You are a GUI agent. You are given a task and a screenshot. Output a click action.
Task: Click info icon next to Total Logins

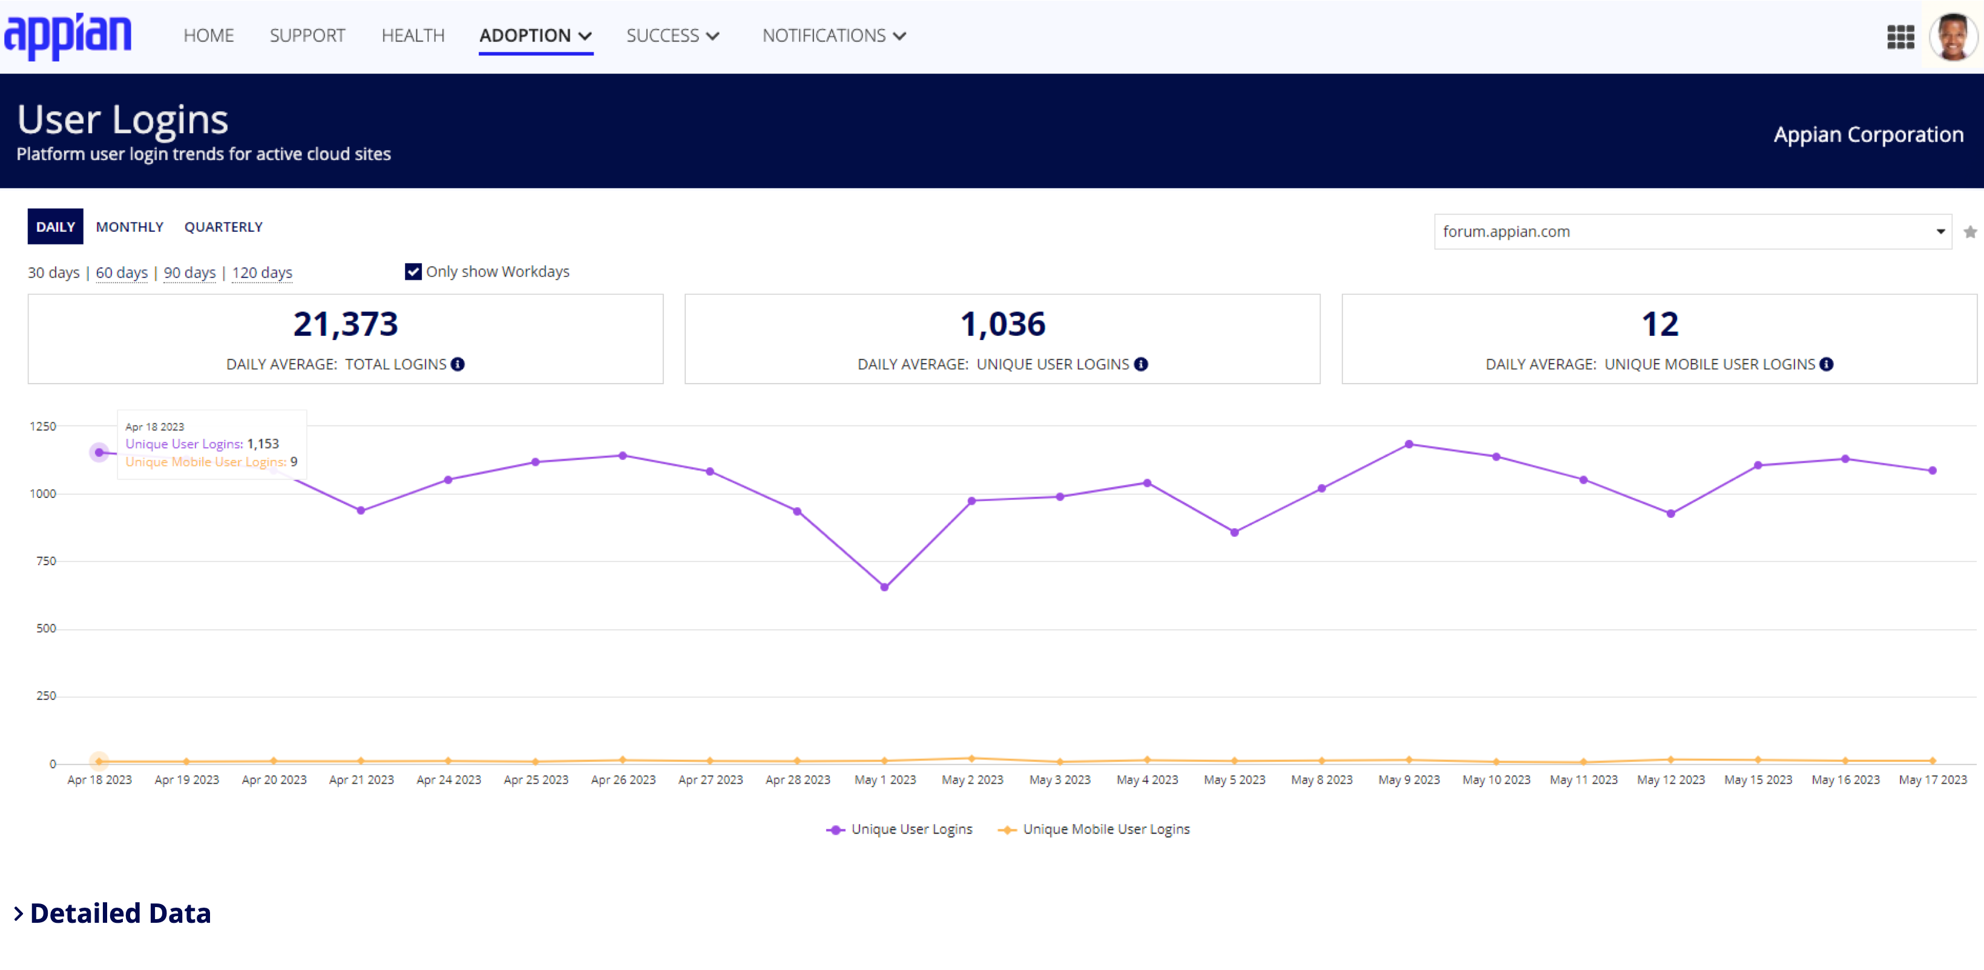pyautogui.click(x=458, y=364)
